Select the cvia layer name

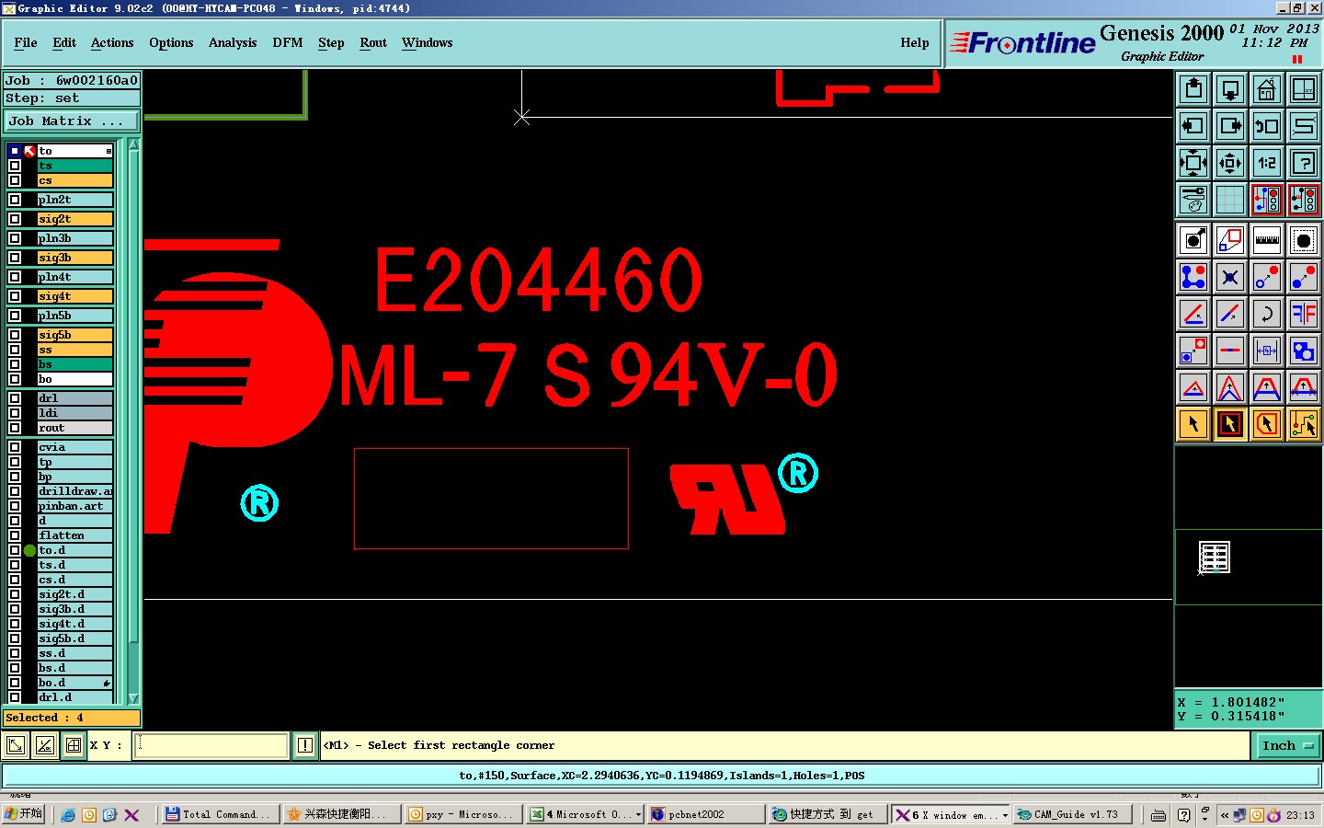(75, 447)
